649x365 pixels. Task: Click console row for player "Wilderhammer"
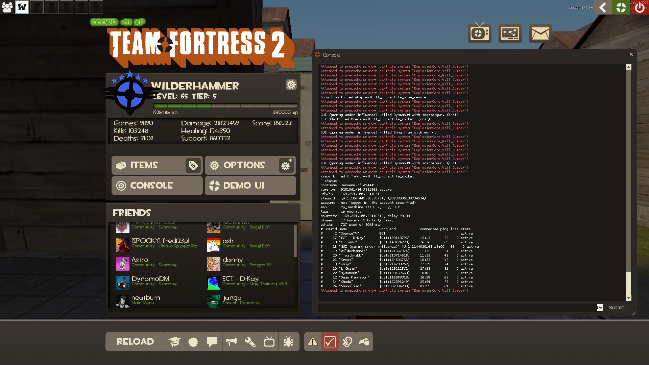[396, 251]
